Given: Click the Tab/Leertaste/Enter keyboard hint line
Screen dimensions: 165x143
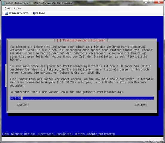Looking at the screenshot, I should coord(58,134).
